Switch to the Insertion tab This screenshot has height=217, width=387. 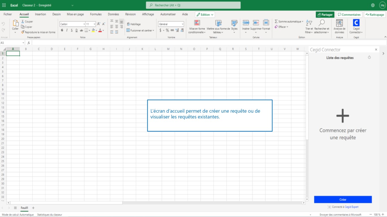click(41, 14)
